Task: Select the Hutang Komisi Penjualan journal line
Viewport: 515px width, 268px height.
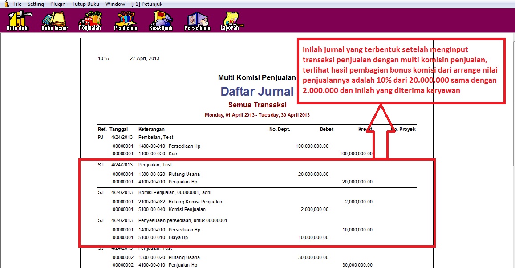Action: click(x=195, y=202)
